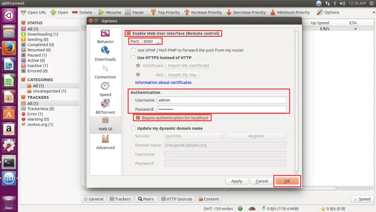Click the connection status globe icon
This screenshot has height=212, width=376.
240,209
